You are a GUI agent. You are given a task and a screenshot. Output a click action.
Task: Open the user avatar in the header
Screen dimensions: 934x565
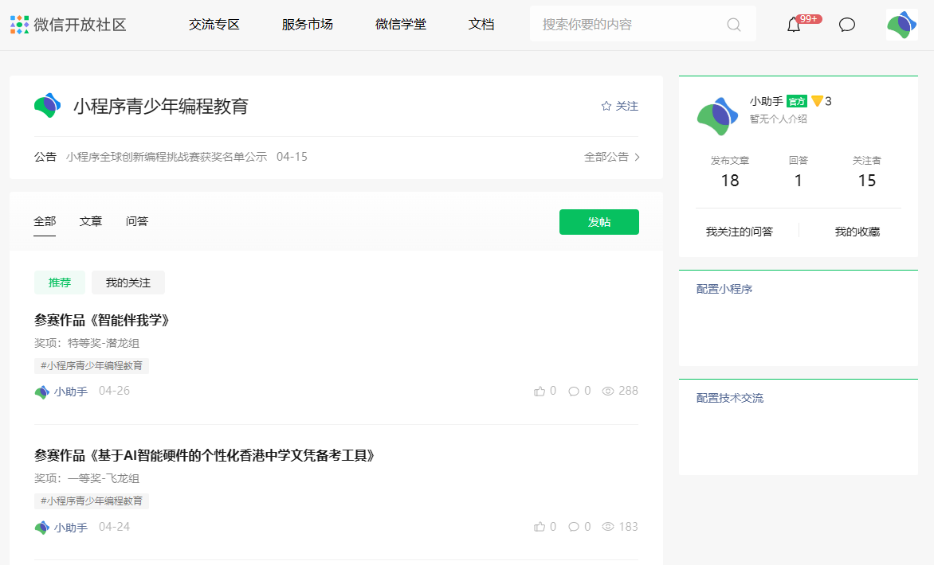902,25
